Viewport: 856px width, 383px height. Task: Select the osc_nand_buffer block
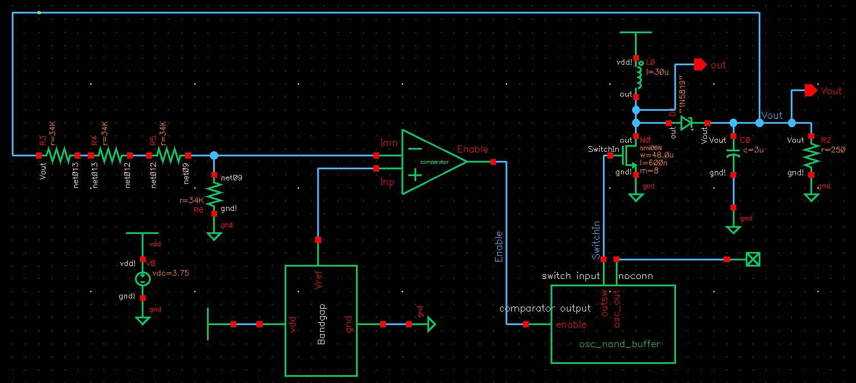click(612, 325)
